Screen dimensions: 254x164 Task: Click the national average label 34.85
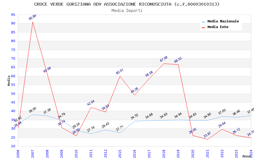pos(207,115)
